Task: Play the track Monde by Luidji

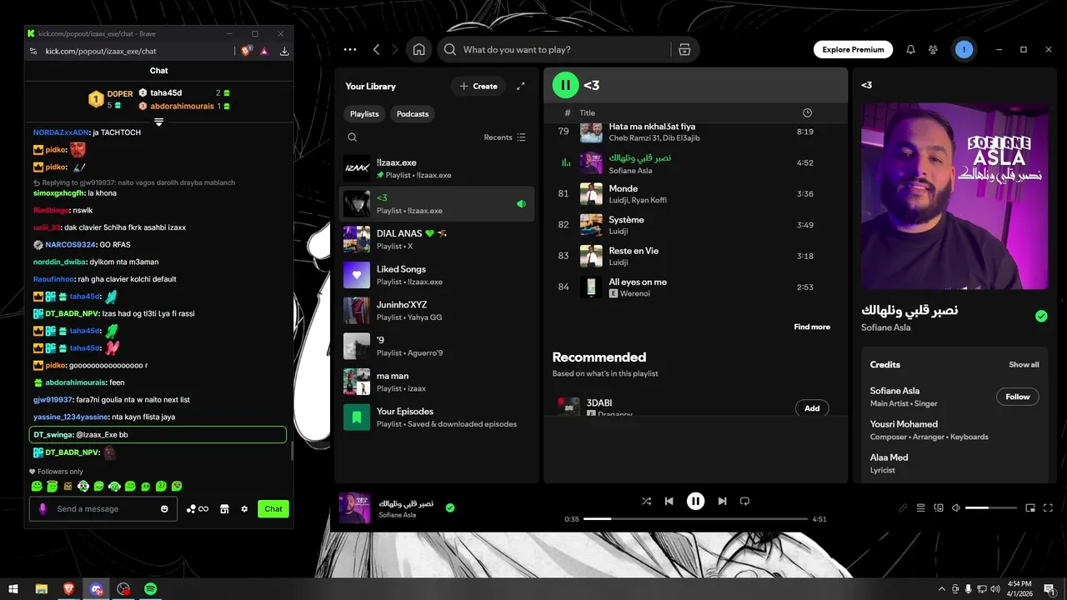Action: (x=695, y=193)
